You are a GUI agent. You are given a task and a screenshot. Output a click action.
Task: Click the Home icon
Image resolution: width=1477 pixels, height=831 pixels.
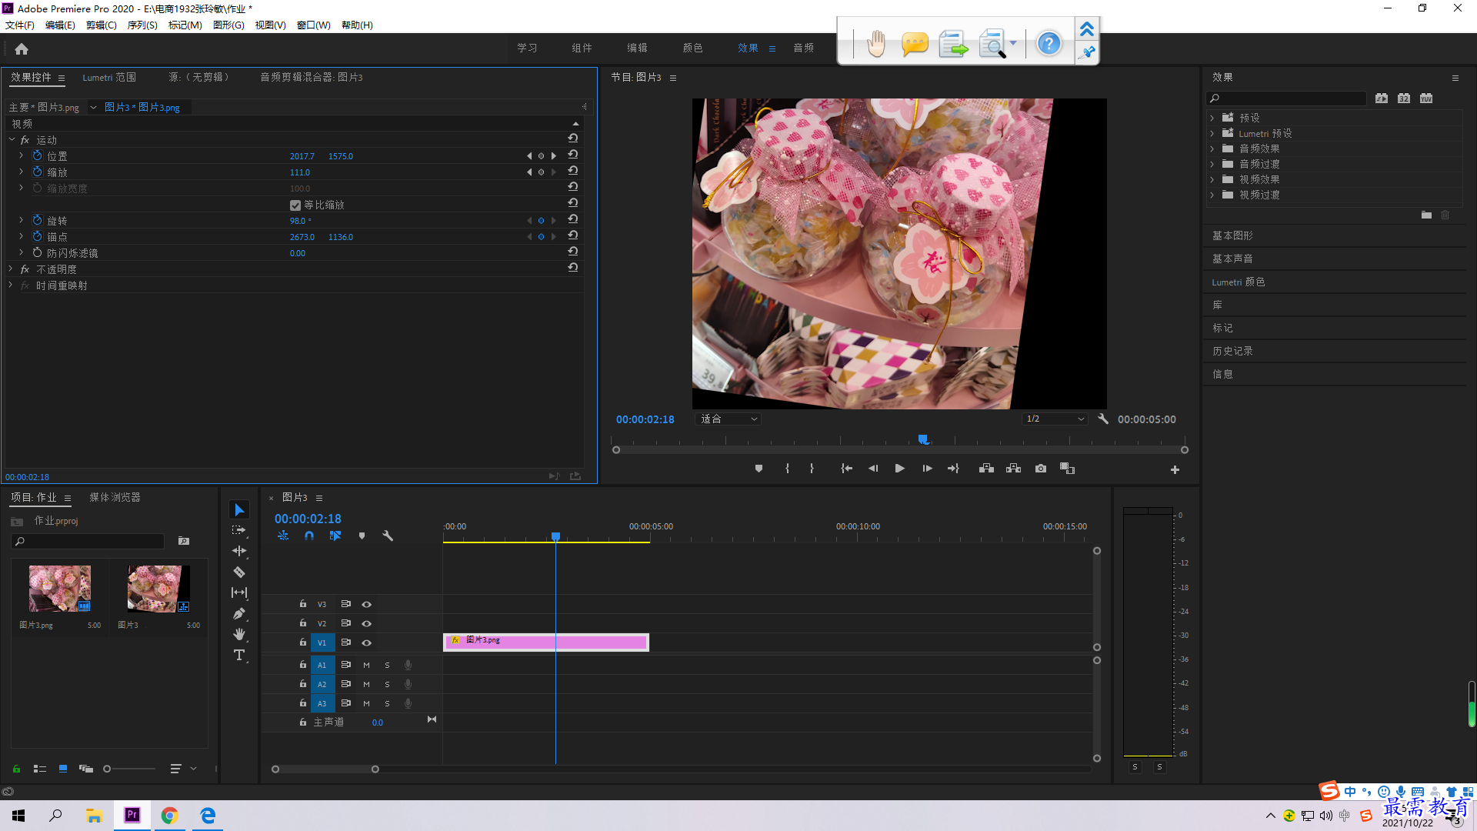22,48
